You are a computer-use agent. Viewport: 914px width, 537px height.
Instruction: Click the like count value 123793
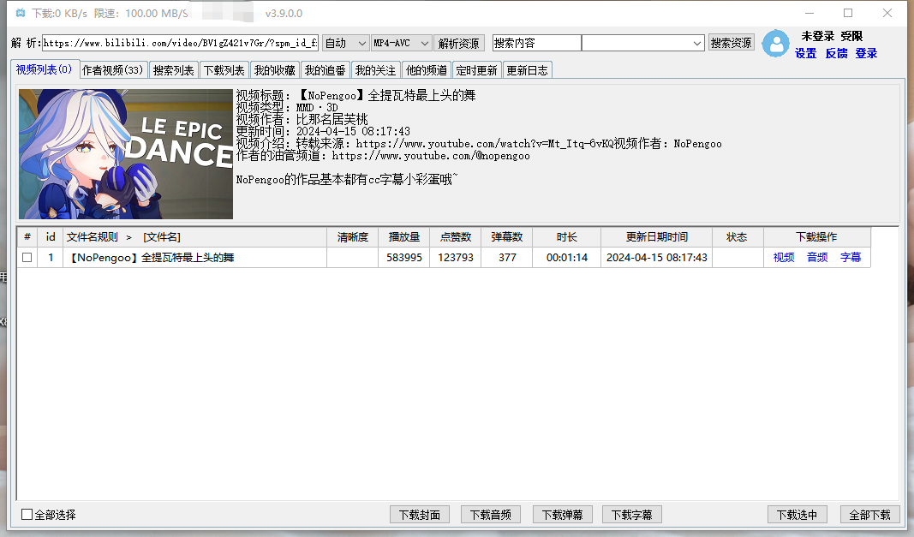[x=455, y=257]
